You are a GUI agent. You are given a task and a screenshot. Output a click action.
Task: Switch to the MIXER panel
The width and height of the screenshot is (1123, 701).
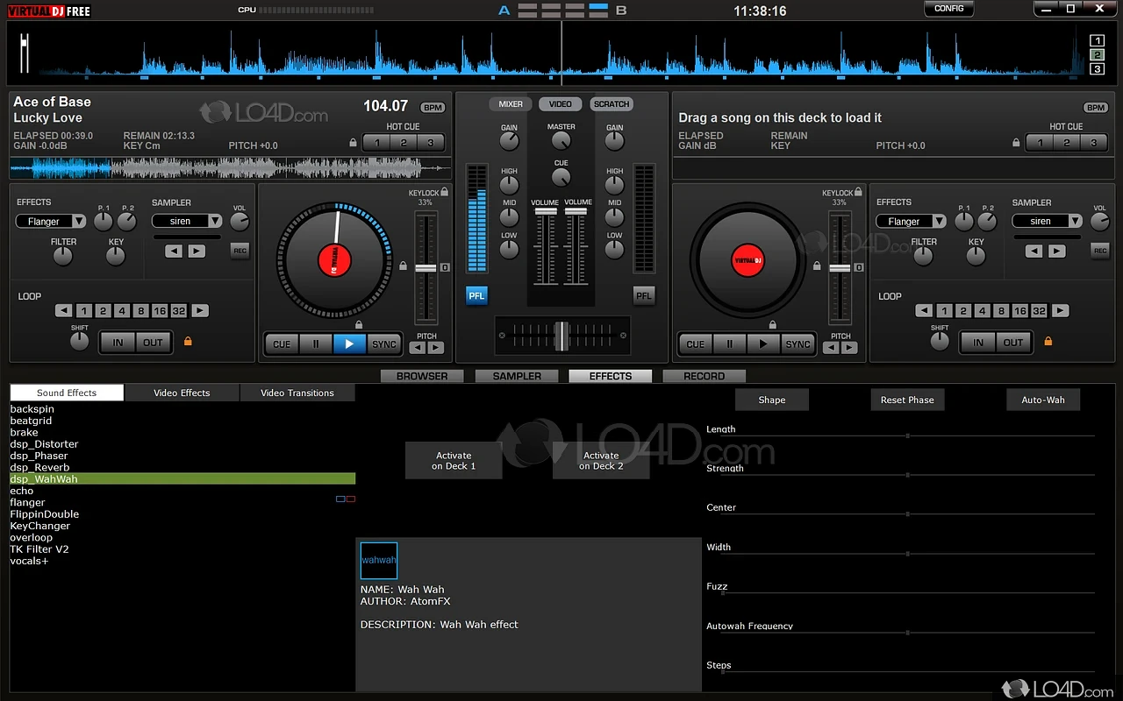pos(511,104)
